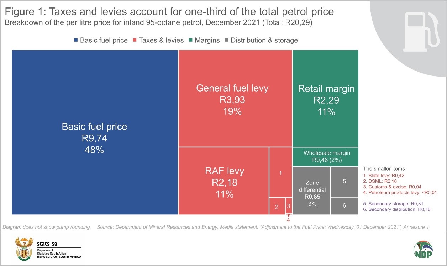Click the blue Basic fuel price legend swatch
The image size is (447, 266).
click(x=76, y=40)
